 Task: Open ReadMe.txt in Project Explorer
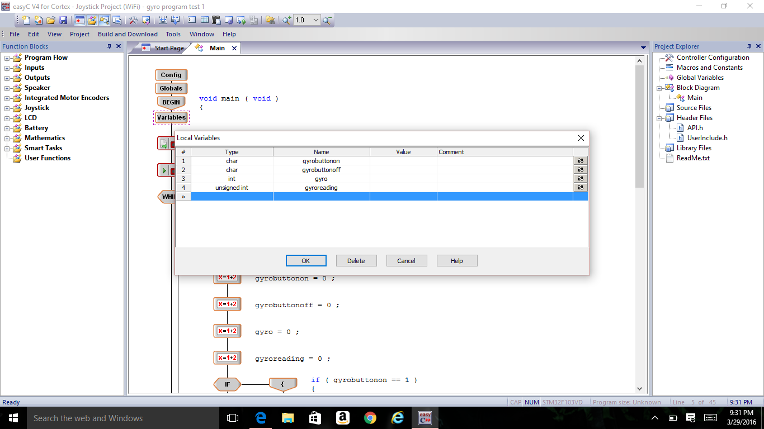692,158
